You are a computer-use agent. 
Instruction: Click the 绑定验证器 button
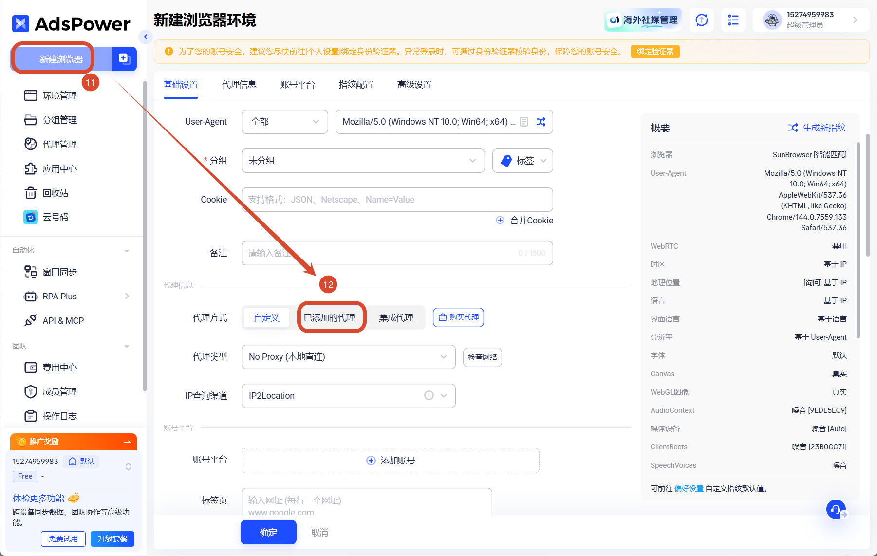pos(655,52)
